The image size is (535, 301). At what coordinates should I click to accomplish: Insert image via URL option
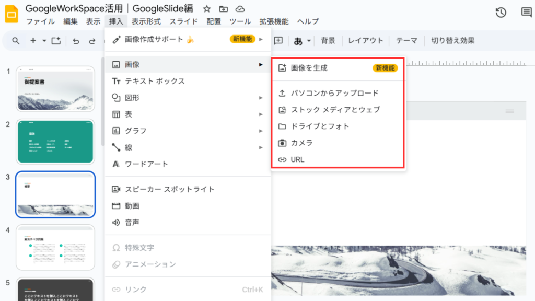(x=297, y=159)
